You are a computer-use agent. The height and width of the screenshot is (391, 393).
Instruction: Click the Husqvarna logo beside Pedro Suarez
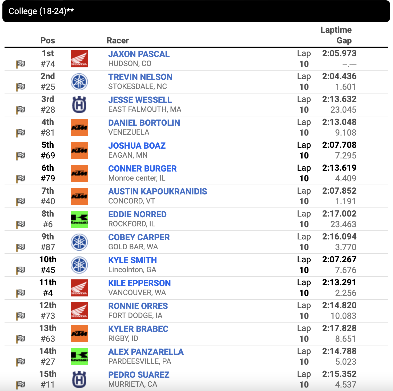[79, 380]
